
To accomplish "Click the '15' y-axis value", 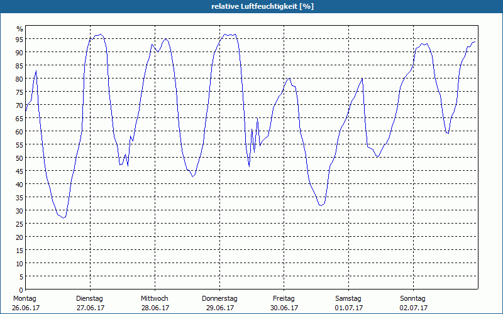I will pos(19,250).
